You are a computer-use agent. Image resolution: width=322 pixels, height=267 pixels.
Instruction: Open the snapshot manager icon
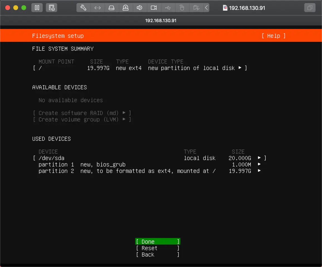[51, 8]
